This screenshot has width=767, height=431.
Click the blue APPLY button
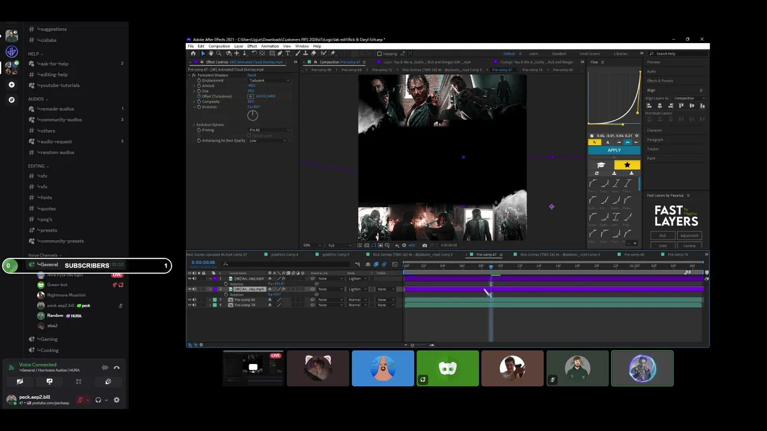click(614, 150)
